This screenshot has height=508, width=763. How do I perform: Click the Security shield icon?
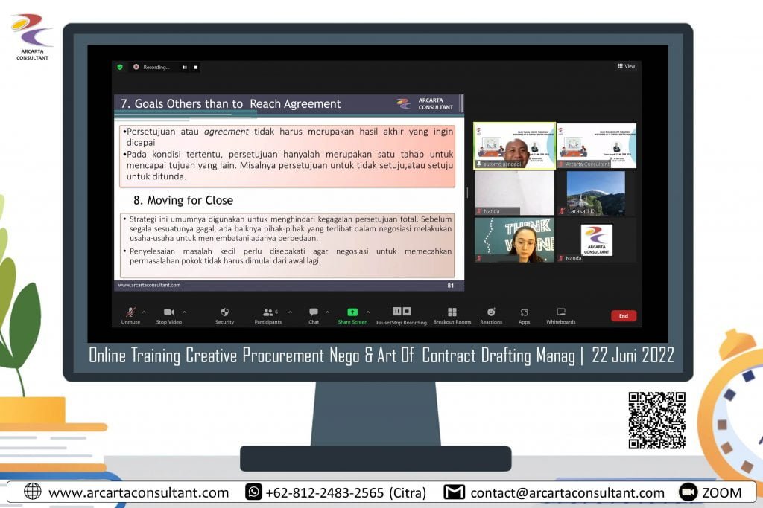(x=224, y=312)
